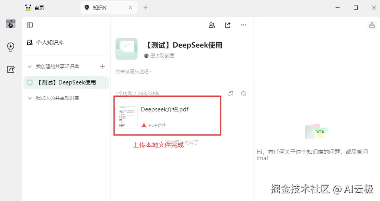Click the knowledge base cover image

coord(127,48)
